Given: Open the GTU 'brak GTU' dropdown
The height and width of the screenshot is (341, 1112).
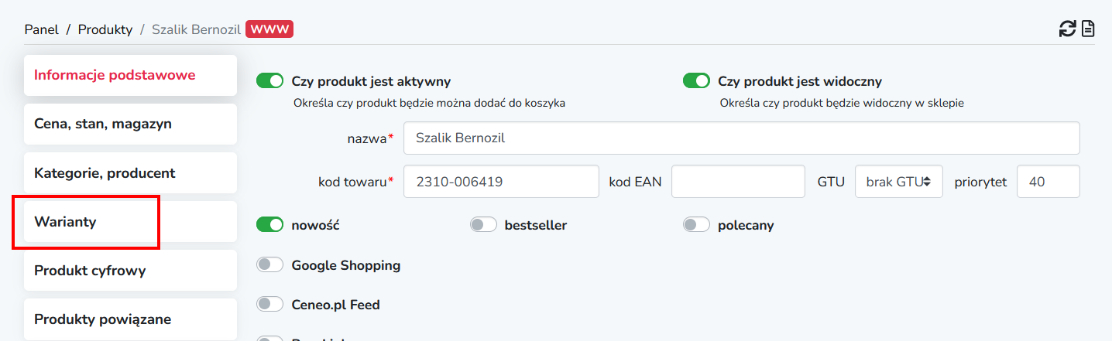Looking at the screenshot, I should click(899, 182).
